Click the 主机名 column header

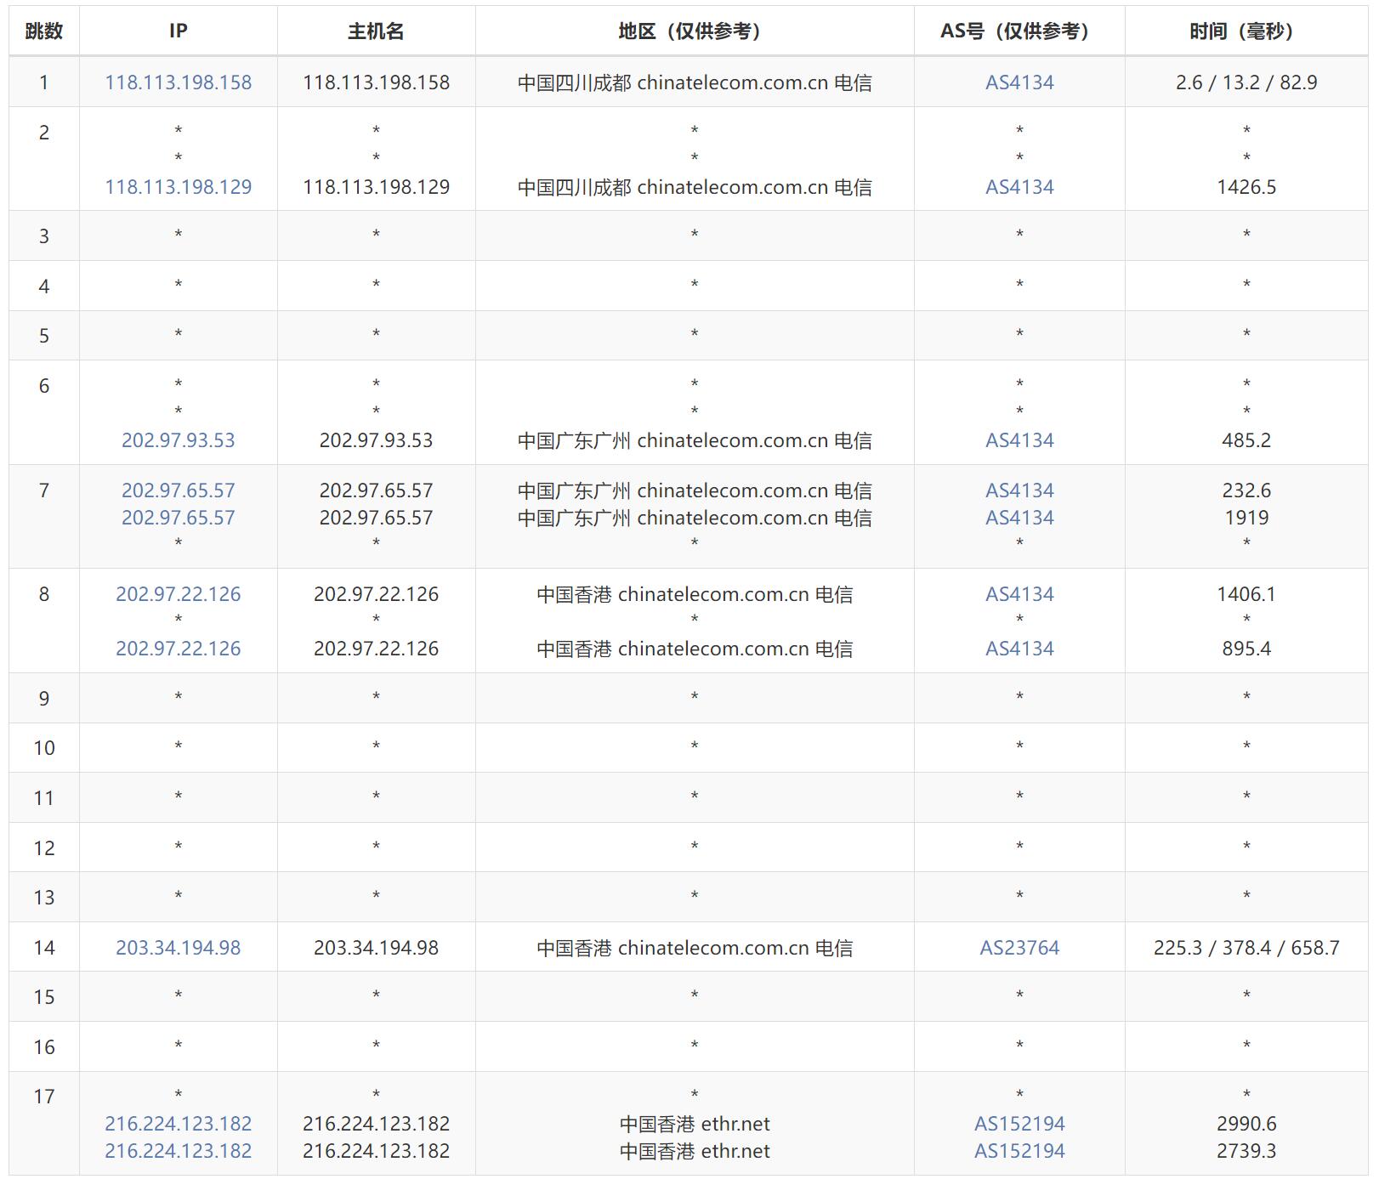[376, 31]
